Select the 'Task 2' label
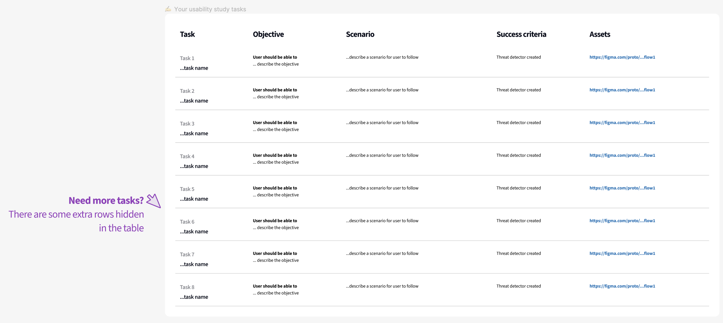 pos(187,91)
